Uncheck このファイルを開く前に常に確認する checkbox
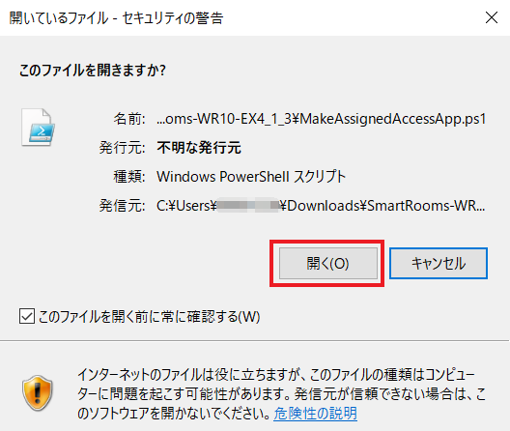The width and height of the screenshot is (510, 431). point(27,316)
